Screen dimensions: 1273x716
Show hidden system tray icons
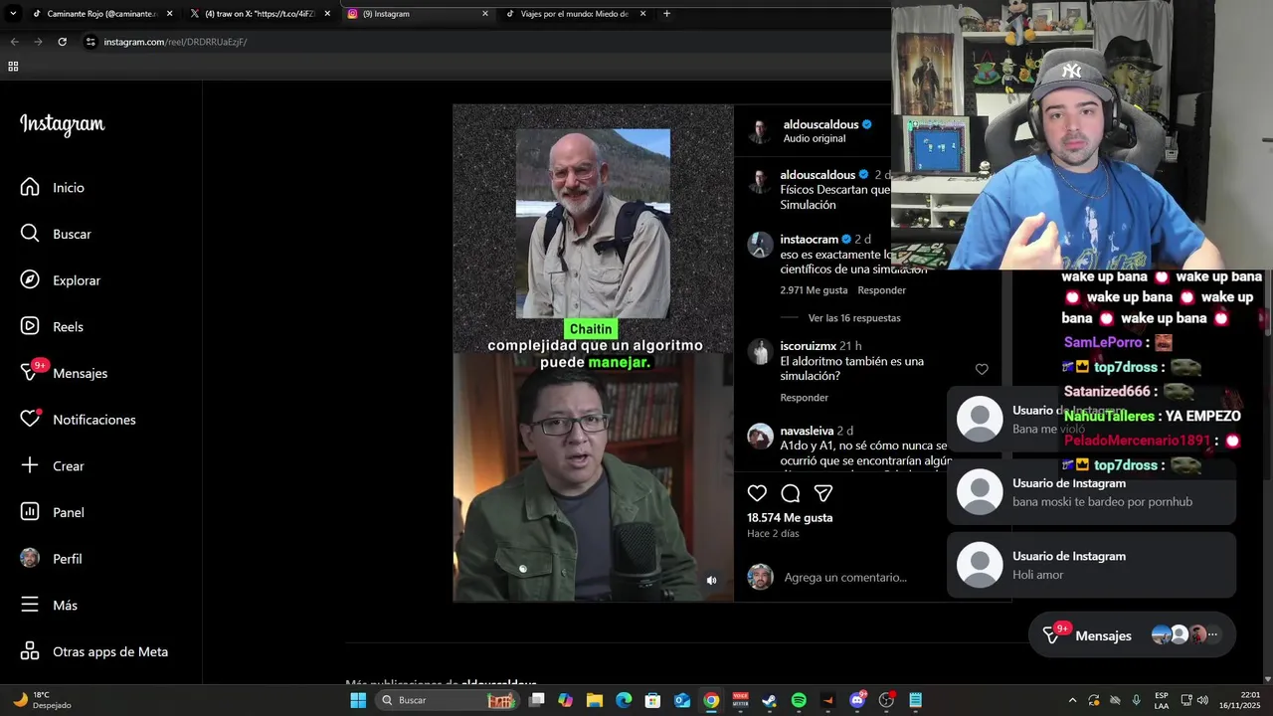(x=1072, y=700)
